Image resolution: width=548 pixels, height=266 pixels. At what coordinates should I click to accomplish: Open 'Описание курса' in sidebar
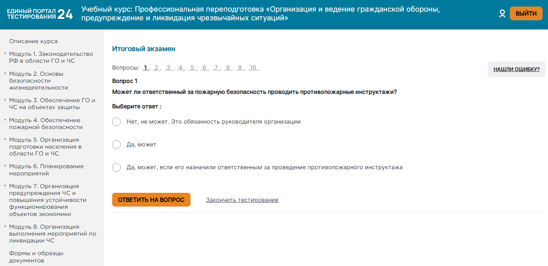(33, 41)
